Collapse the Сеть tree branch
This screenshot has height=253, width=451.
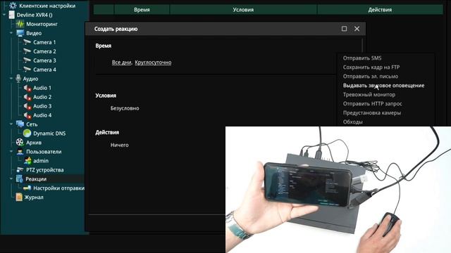(11, 124)
